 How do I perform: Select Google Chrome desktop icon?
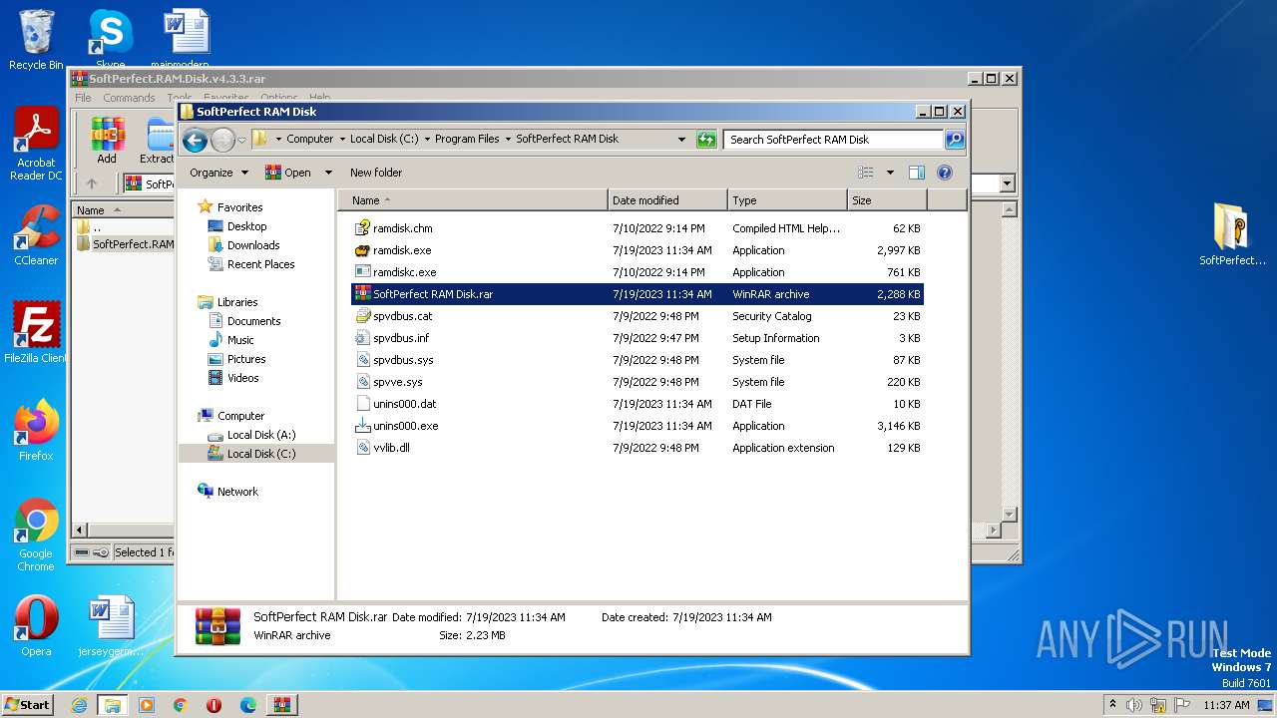point(36,536)
